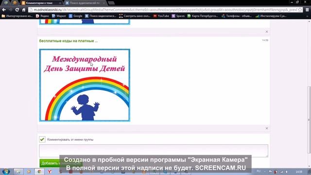The width and height of the screenshot is (311, 175).
Task: Click the taskbar clock showing 14:59
Action: [299, 172]
